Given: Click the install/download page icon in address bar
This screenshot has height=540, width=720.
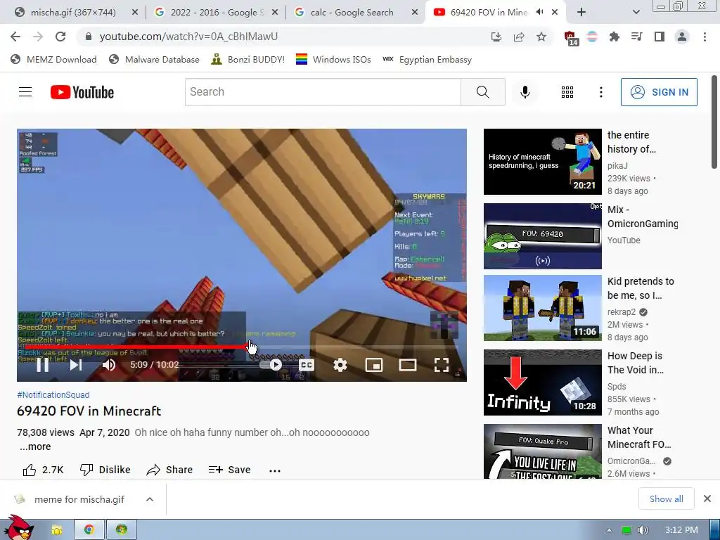Looking at the screenshot, I should pos(496,37).
